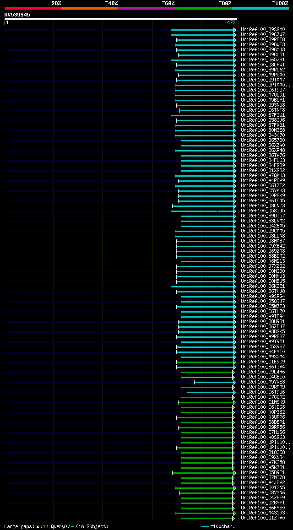Screen dimensions: 293x530
Task: Select label UniRef100_B9DI57
Action: tap(263, 216)
